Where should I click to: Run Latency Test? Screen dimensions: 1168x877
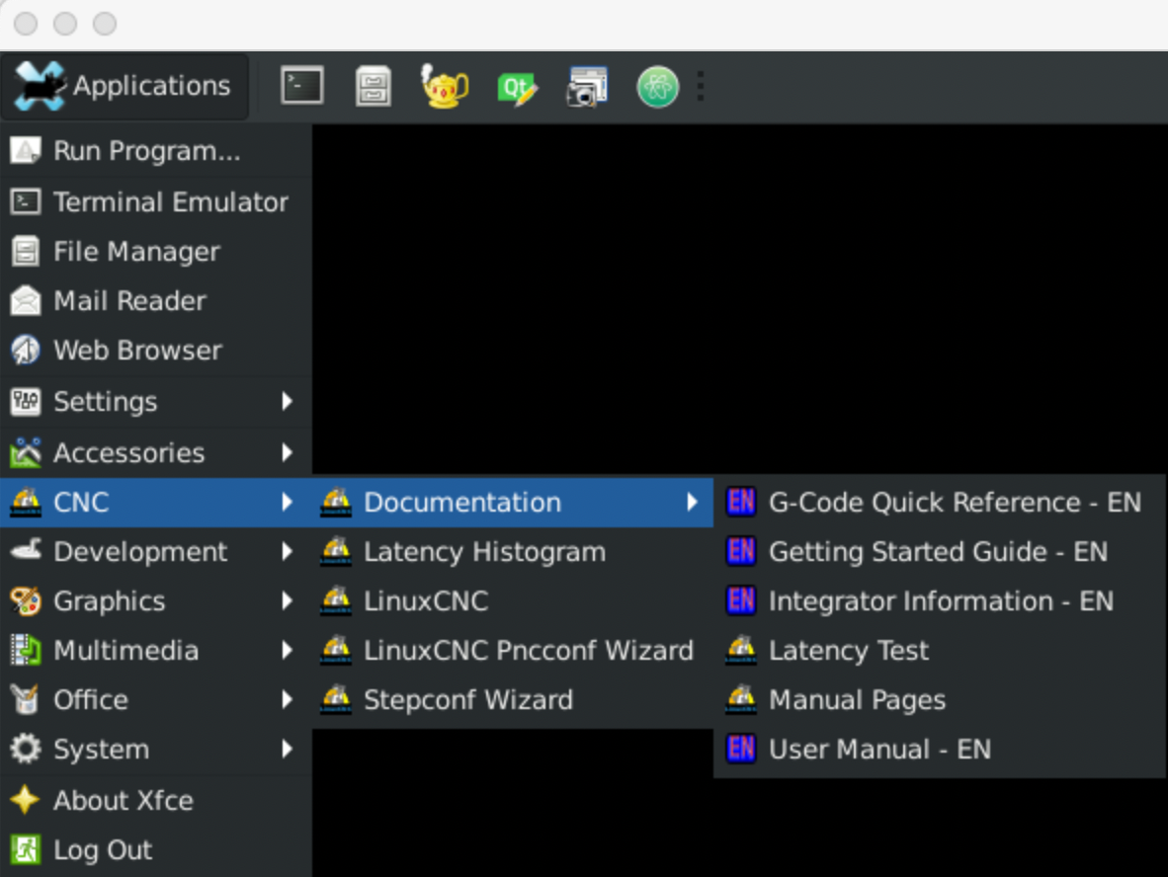click(x=940, y=651)
